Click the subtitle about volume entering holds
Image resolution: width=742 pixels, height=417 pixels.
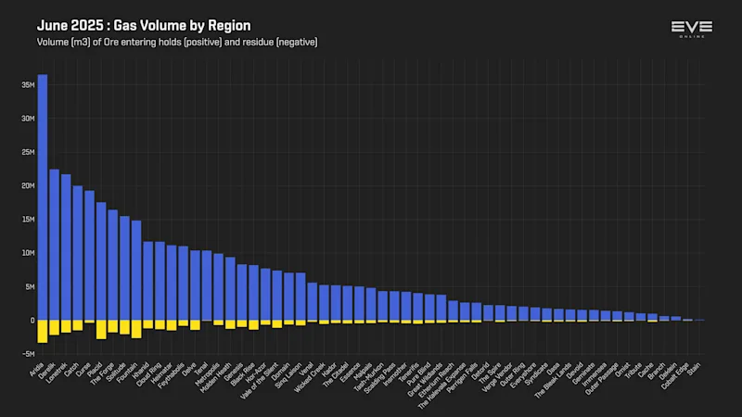point(177,43)
